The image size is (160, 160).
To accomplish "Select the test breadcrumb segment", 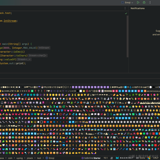I will tap(39, 158).
